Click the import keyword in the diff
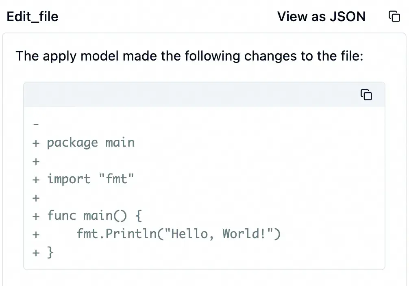409x286 pixels. click(69, 179)
